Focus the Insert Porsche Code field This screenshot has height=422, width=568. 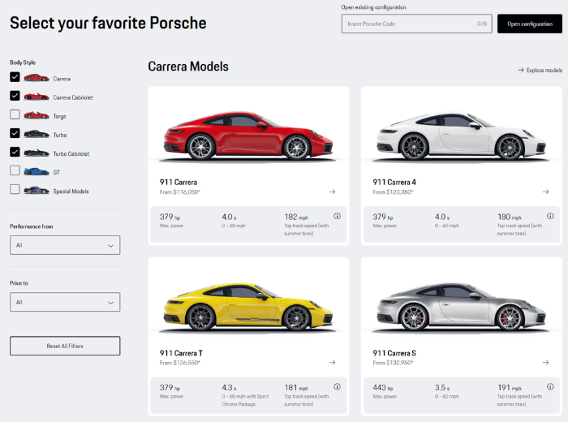(x=416, y=24)
